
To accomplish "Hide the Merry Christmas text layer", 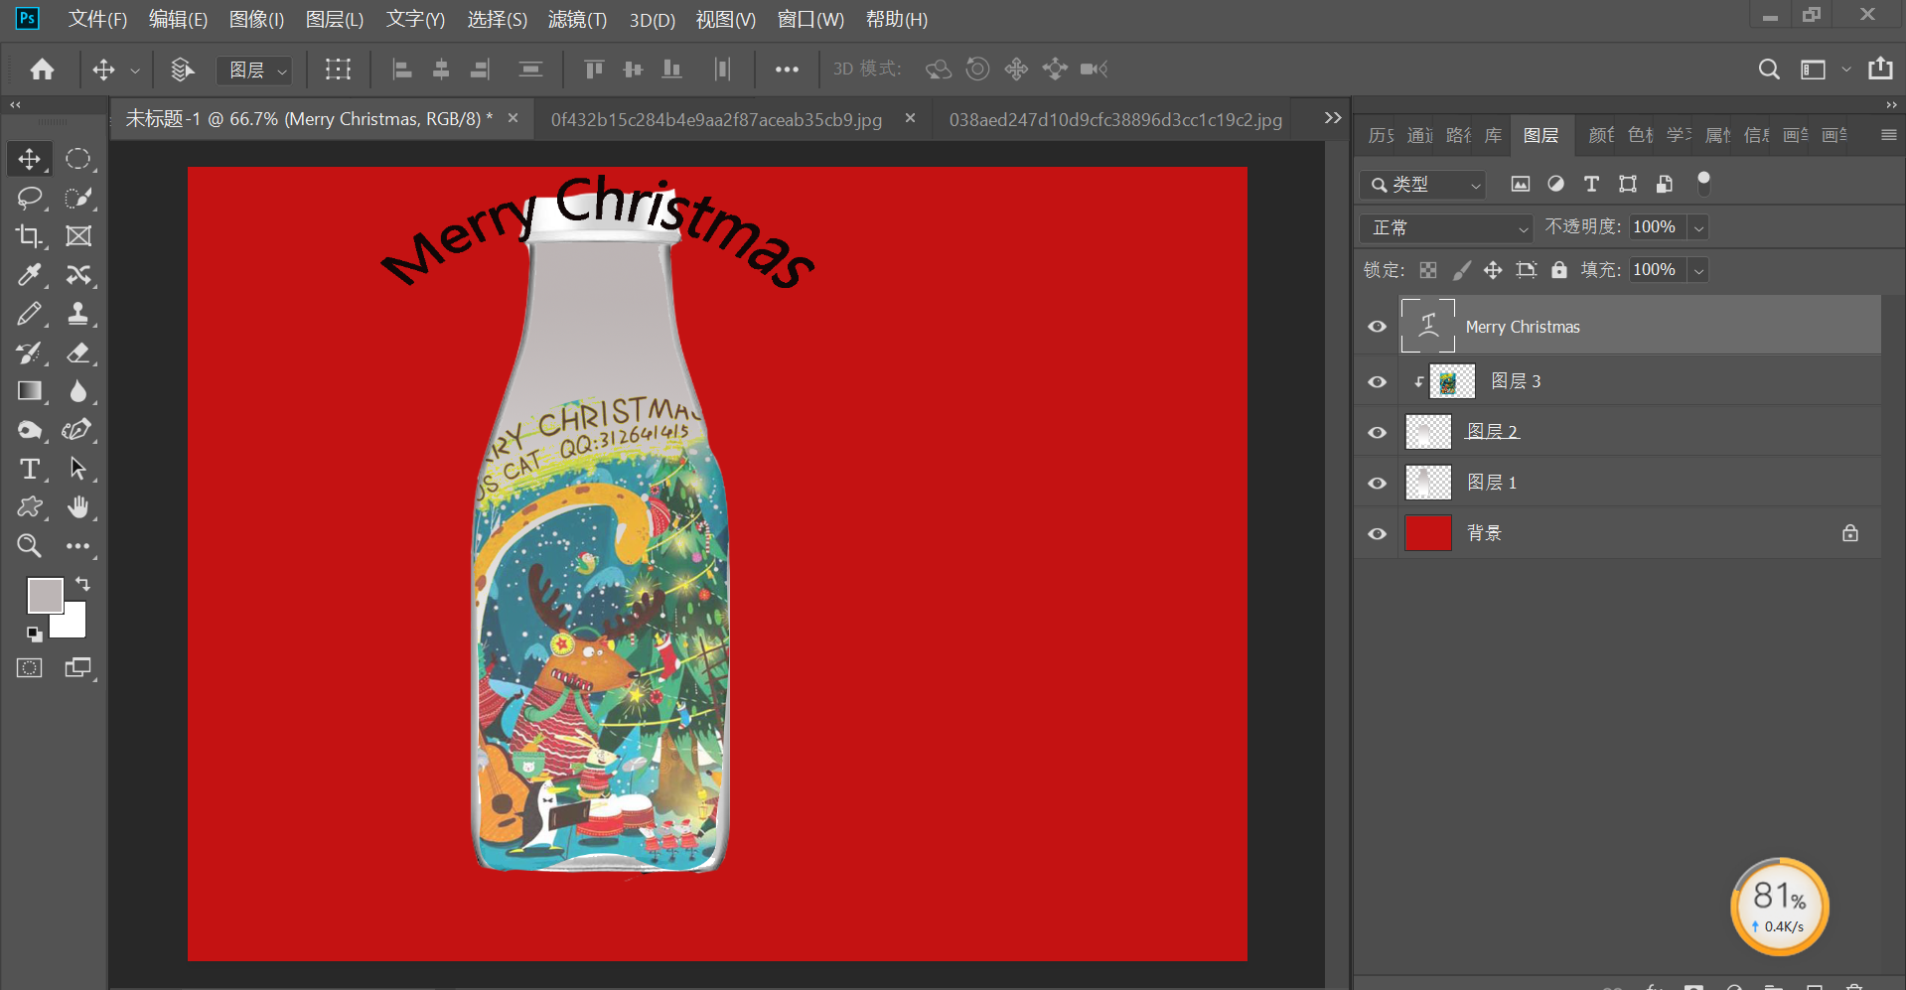I will 1377,327.
